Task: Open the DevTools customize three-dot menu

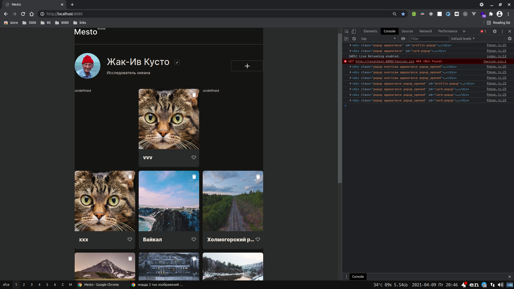Action: point(502,31)
